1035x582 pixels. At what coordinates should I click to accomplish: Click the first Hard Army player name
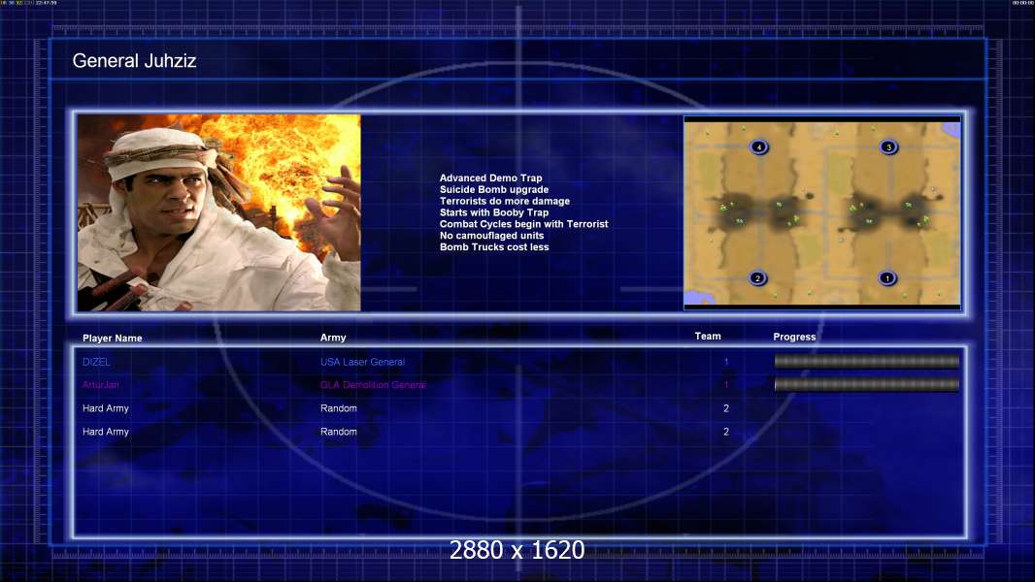click(106, 408)
